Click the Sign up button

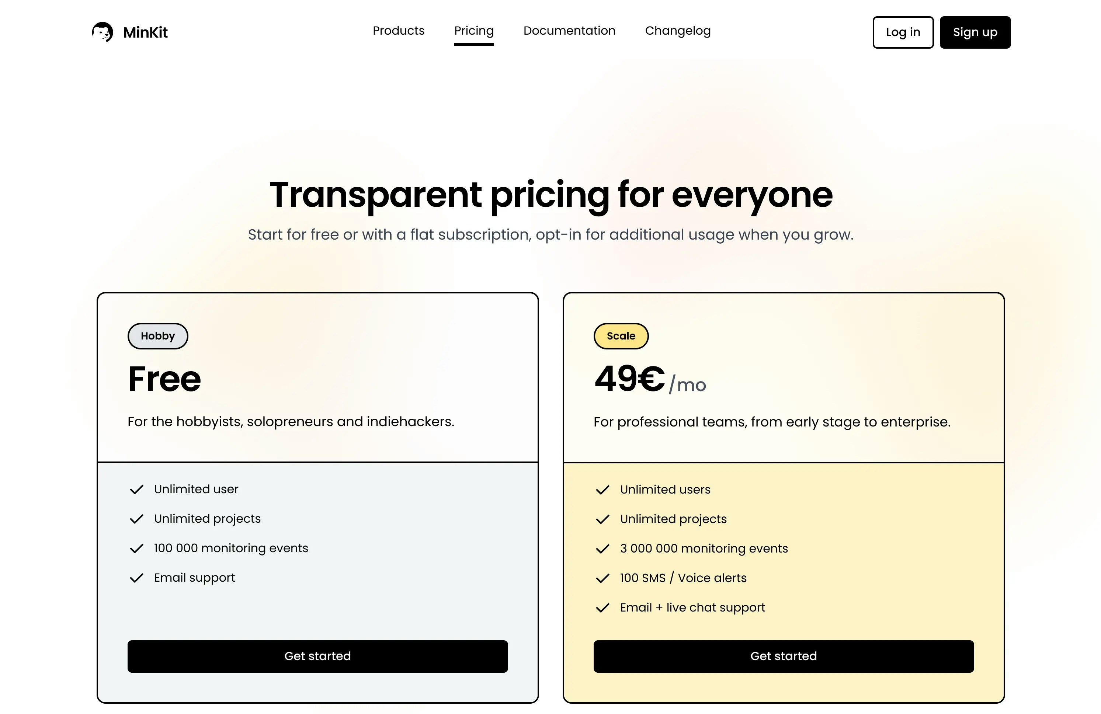pyautogui.click(x=975, y=32)
